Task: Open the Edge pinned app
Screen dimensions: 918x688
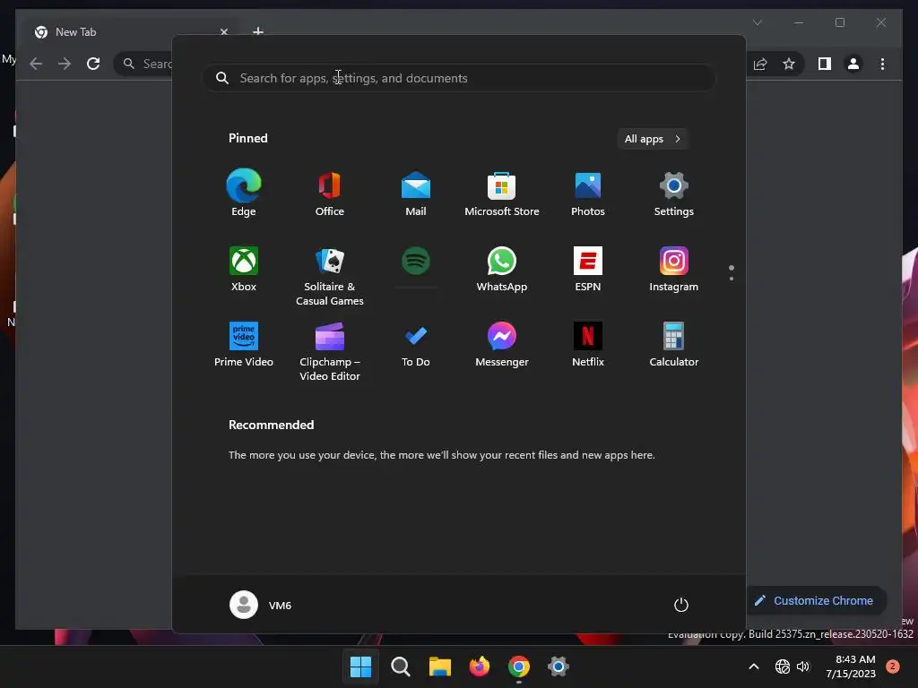Action: pyautogui.click(x=244, y=193)
